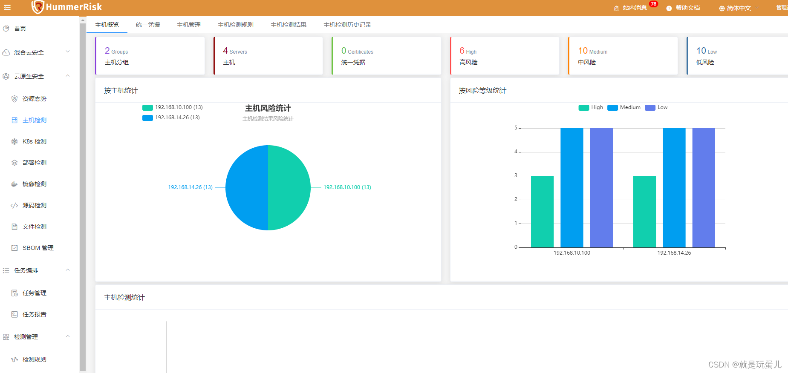The image size is (788, 373).
Task: Click the 检测规则 nodes icon
Action: 14,359
